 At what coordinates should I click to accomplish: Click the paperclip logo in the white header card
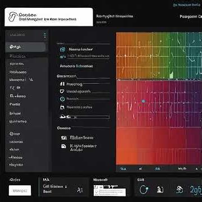click(13, 17)
